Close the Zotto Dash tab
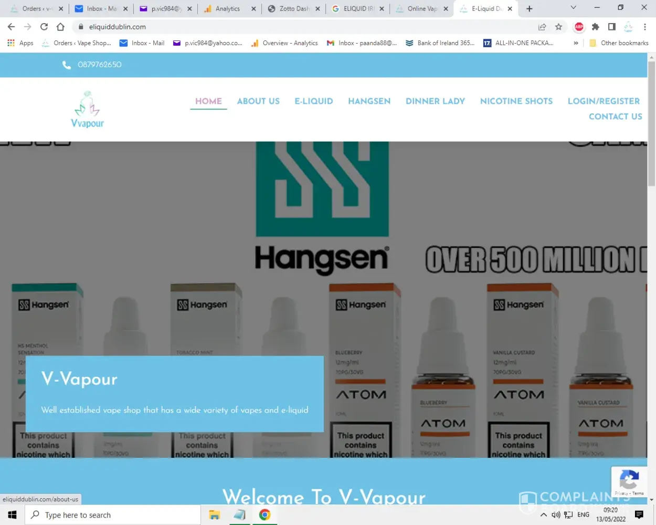The width and height of the screenshot is (656, 525). click(318, 9)
